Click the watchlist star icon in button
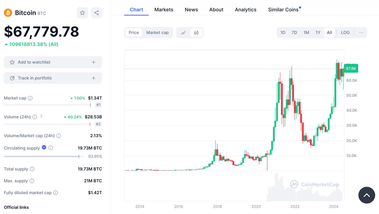 click(12, 62)
